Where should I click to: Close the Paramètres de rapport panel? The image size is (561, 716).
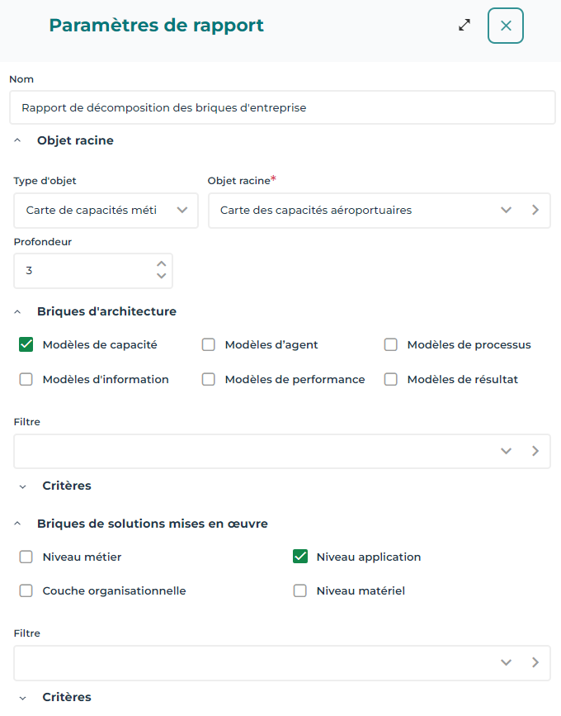pos(506,26)
